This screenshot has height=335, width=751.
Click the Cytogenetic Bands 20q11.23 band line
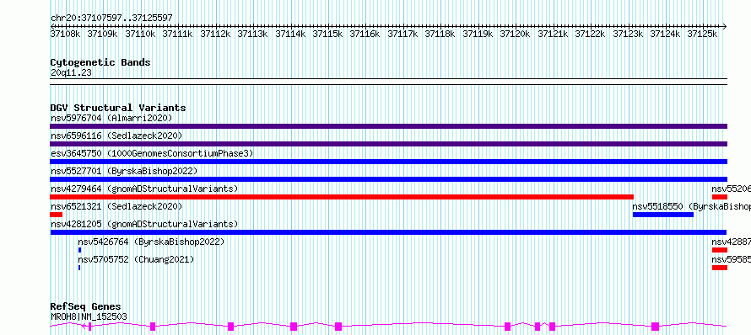pos(388,82)
